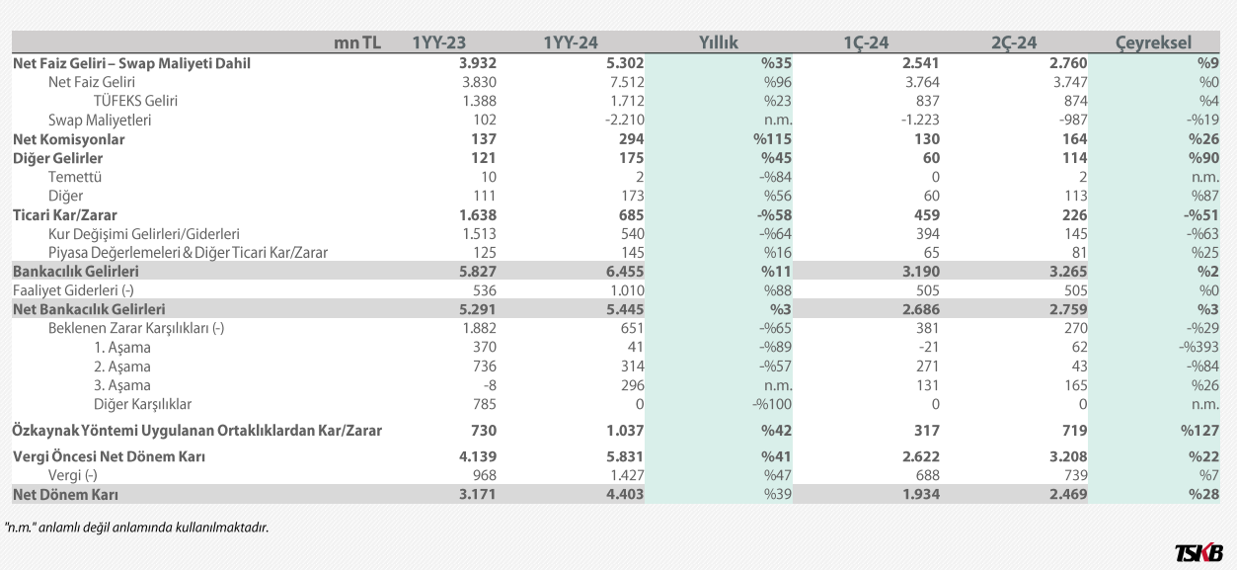Click the 4.403 net profit value
1237x570 pixels.
tap(623, 493)
